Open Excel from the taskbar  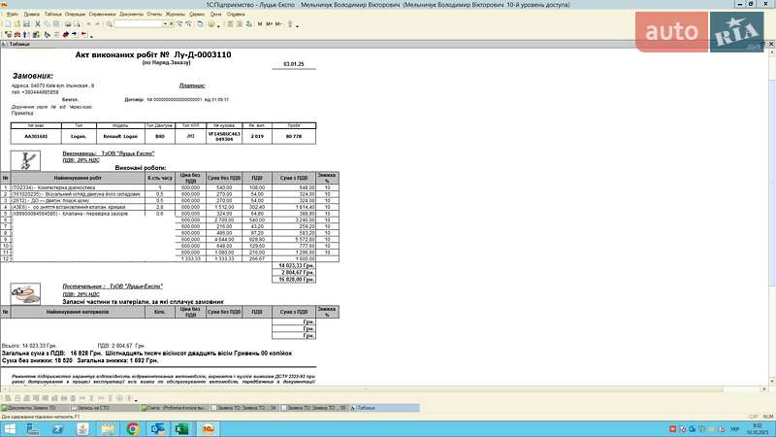180,428
